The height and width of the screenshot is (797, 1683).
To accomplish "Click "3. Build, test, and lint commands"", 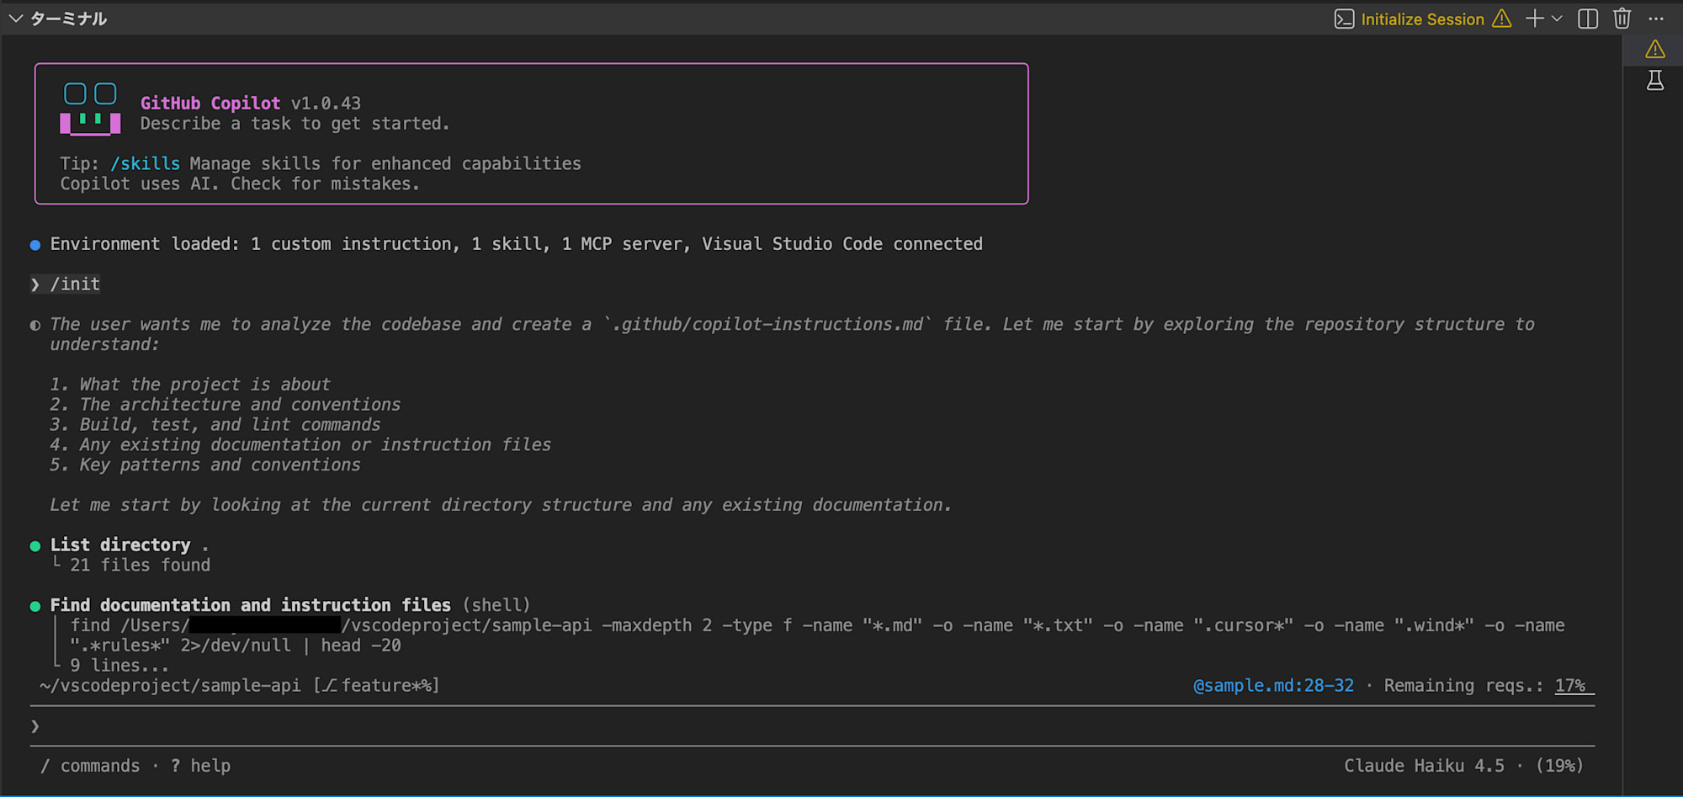I will pos(215,425).
